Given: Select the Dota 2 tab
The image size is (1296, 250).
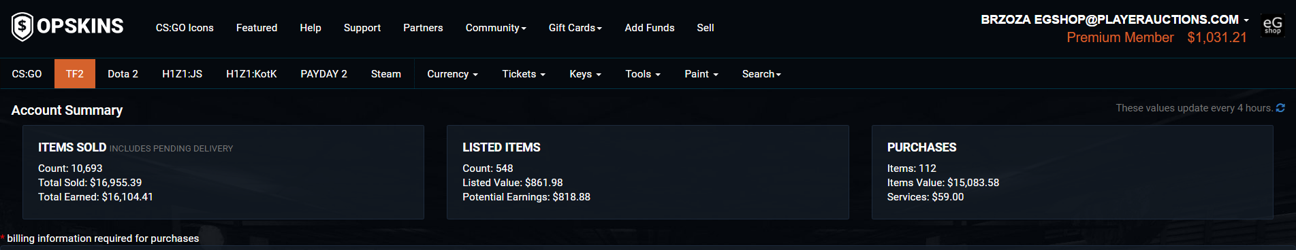Looking at the screenshot, I should click(x=123, y=74).
